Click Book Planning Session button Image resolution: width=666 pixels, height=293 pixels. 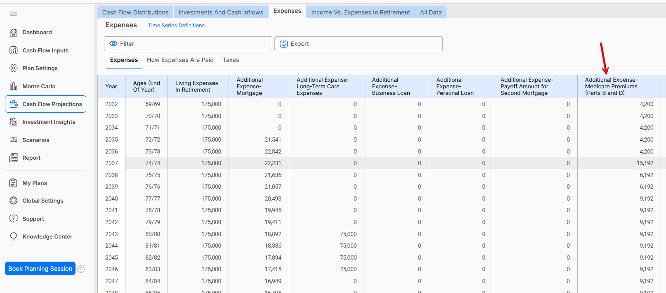click(40, 269)
